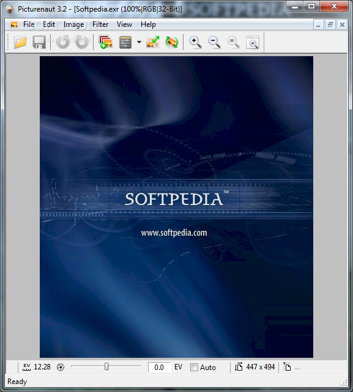353x392 pixels.
Task: Click the 447 x 494 dimension text
Action: coord(261,367)
